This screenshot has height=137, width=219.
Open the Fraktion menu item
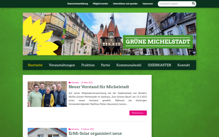pos(88,65)
